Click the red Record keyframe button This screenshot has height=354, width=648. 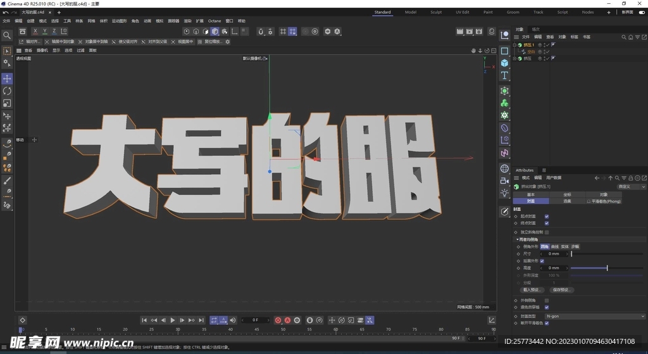(x=278, y=320)
